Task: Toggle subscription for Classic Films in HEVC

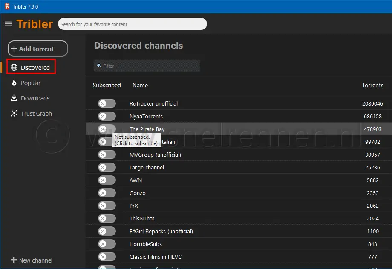Action: pyautogui.click(x=107, y=257)
